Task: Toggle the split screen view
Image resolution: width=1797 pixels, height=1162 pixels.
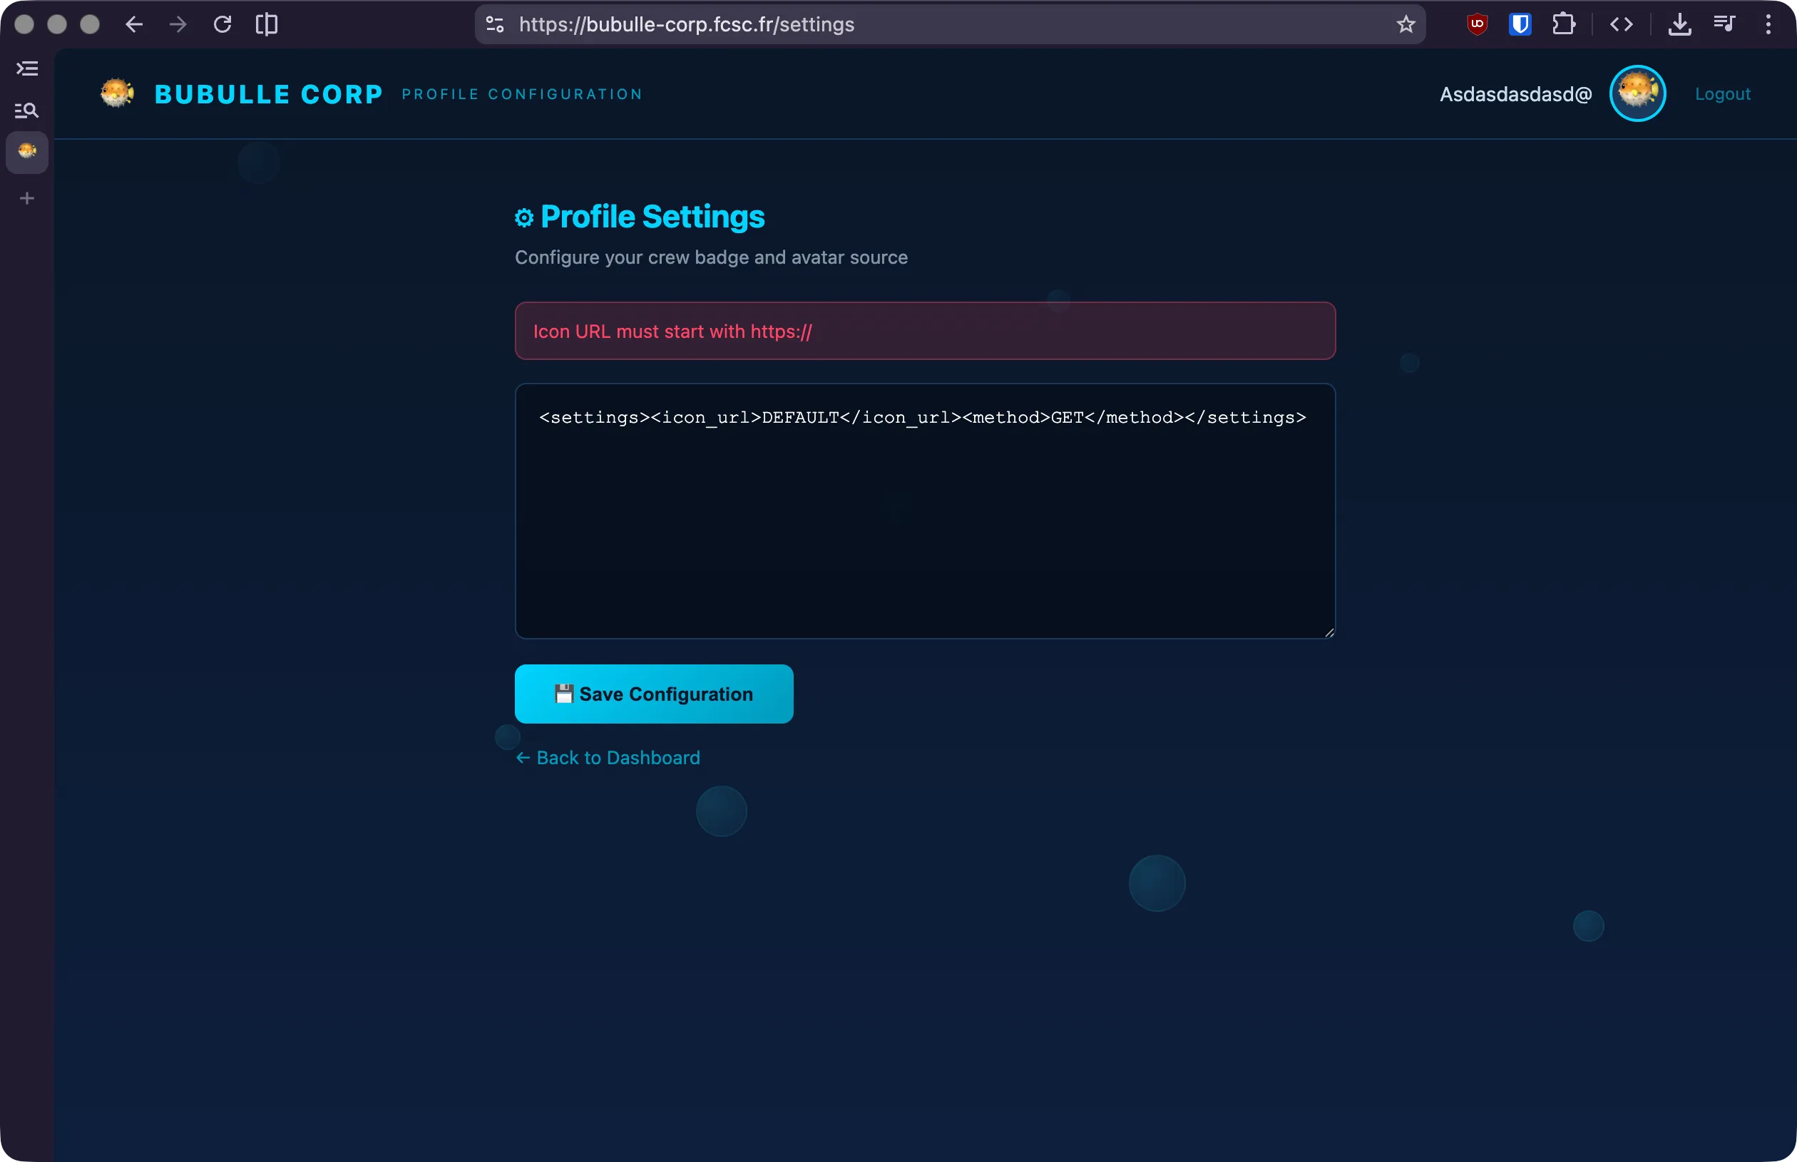Action: coord(268,24)
